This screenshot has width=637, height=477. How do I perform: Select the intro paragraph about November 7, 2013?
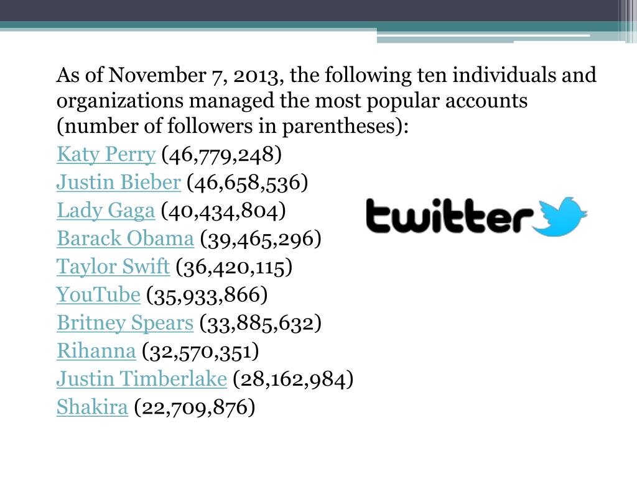(x=326, y=100)
